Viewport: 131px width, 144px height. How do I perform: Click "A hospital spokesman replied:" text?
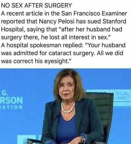(42, 45)
